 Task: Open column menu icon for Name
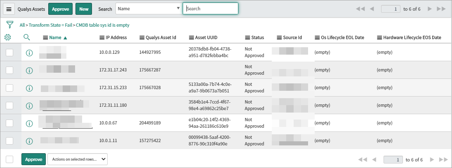pyautogui.click(x=45, y=38)
